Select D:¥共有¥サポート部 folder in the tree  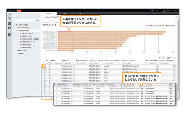click(x=27, y=42)
